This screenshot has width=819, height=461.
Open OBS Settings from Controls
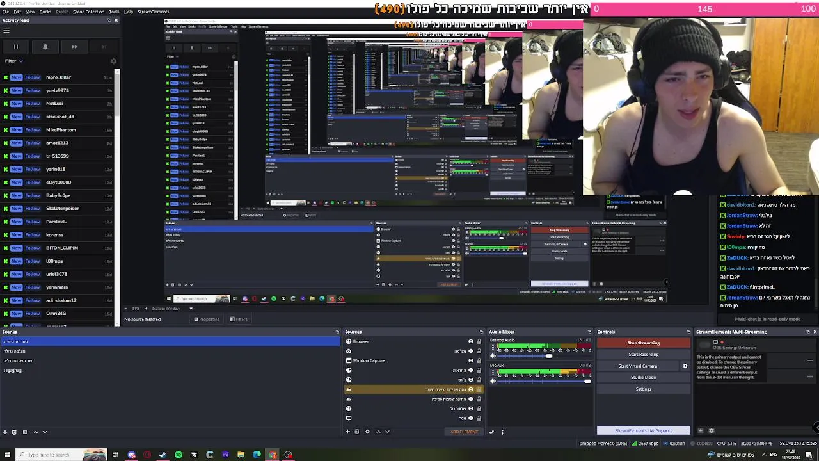coord(644,389)
